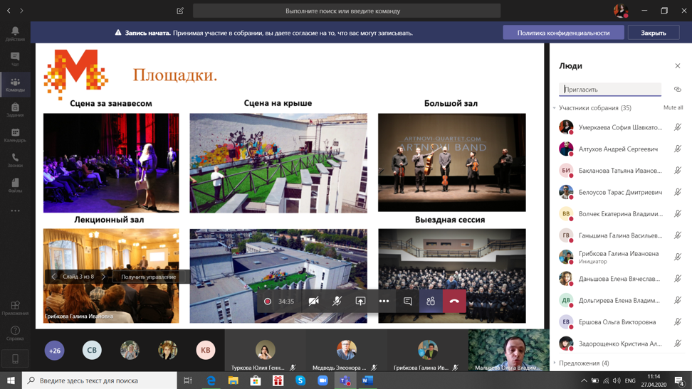Open Files in the left sidebar
692x389 pixels.
click(15, 185)
